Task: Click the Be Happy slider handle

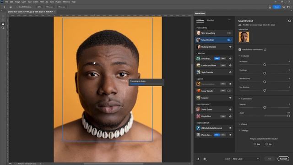Action: (265, 65)
